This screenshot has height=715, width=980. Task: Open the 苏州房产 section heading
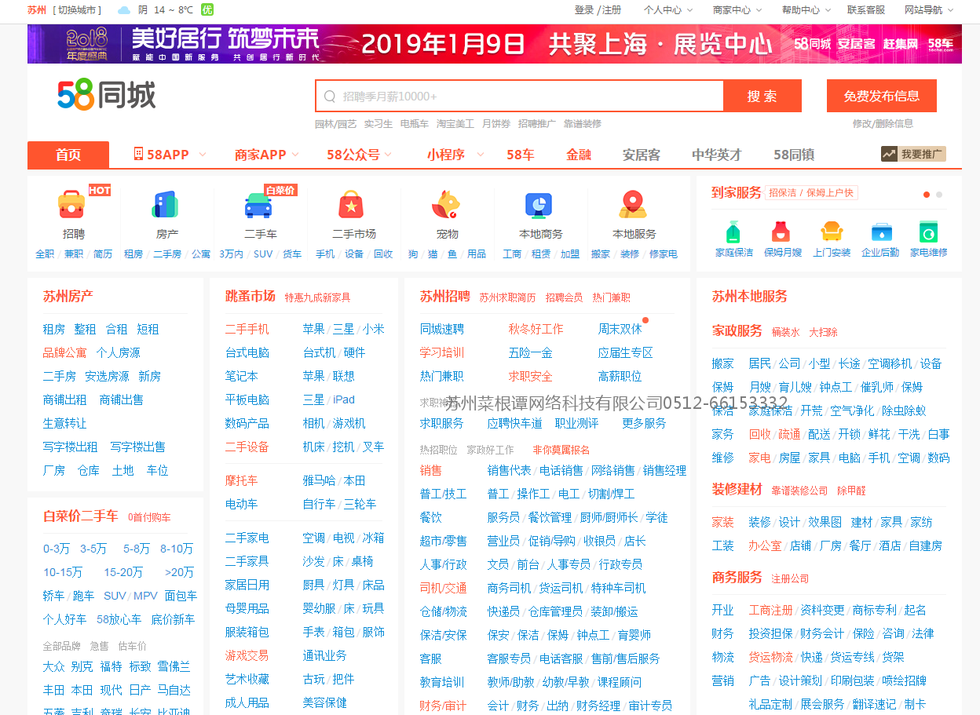(68, 296)
